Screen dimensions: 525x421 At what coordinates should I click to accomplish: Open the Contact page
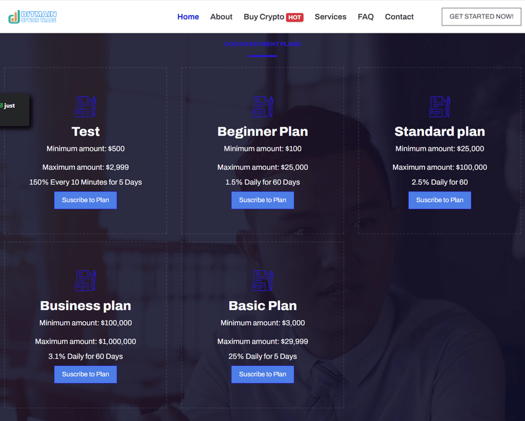[x=399, y=17]
